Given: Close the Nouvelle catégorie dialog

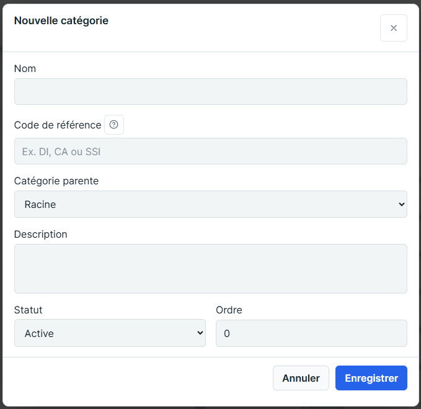Looking at the screenshot, I should point(393,28).
